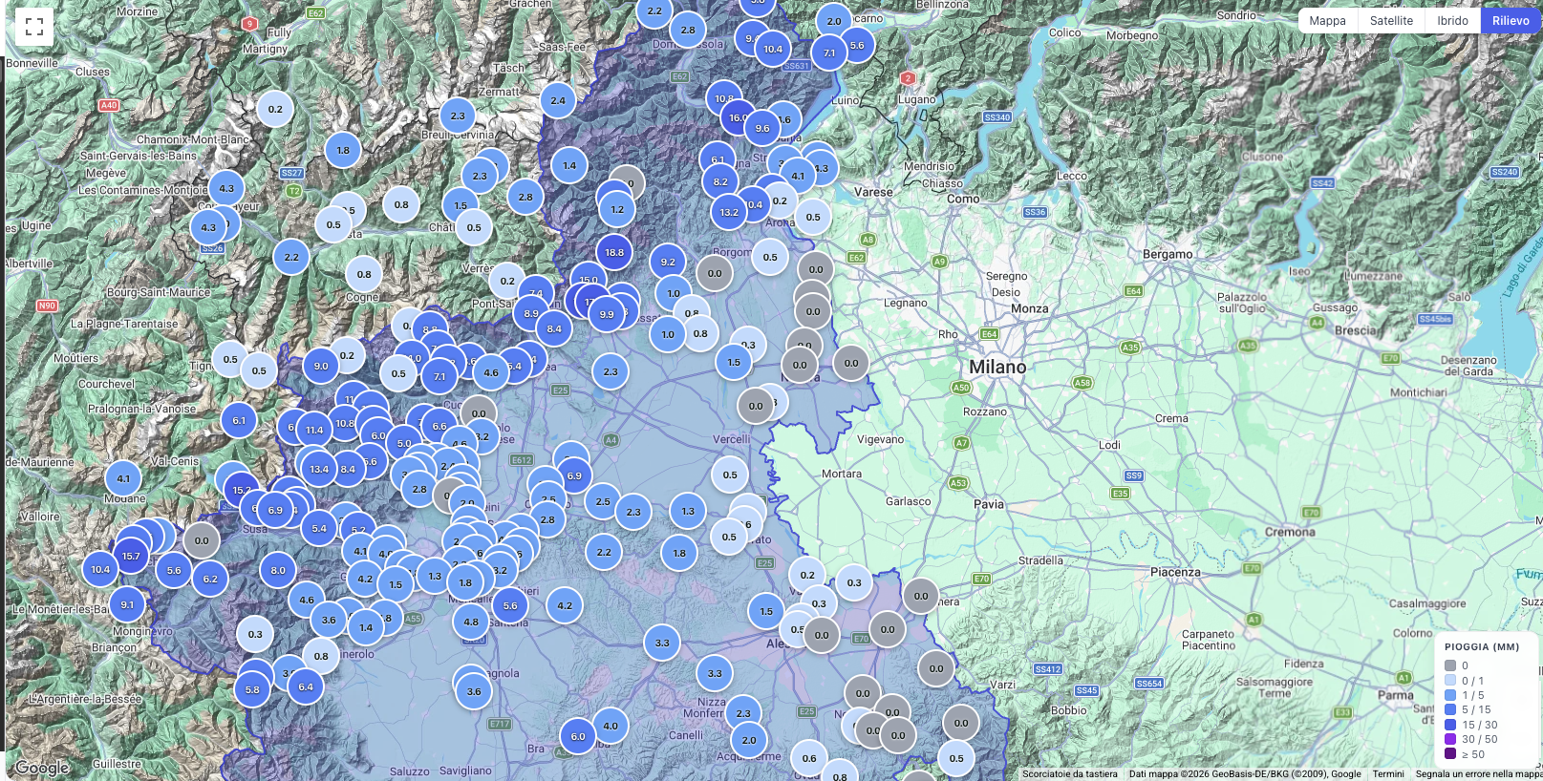This screenshot has width=1543, height=781.
Task: Open rain marker showing 13.4
Action: tap(319, 470)
